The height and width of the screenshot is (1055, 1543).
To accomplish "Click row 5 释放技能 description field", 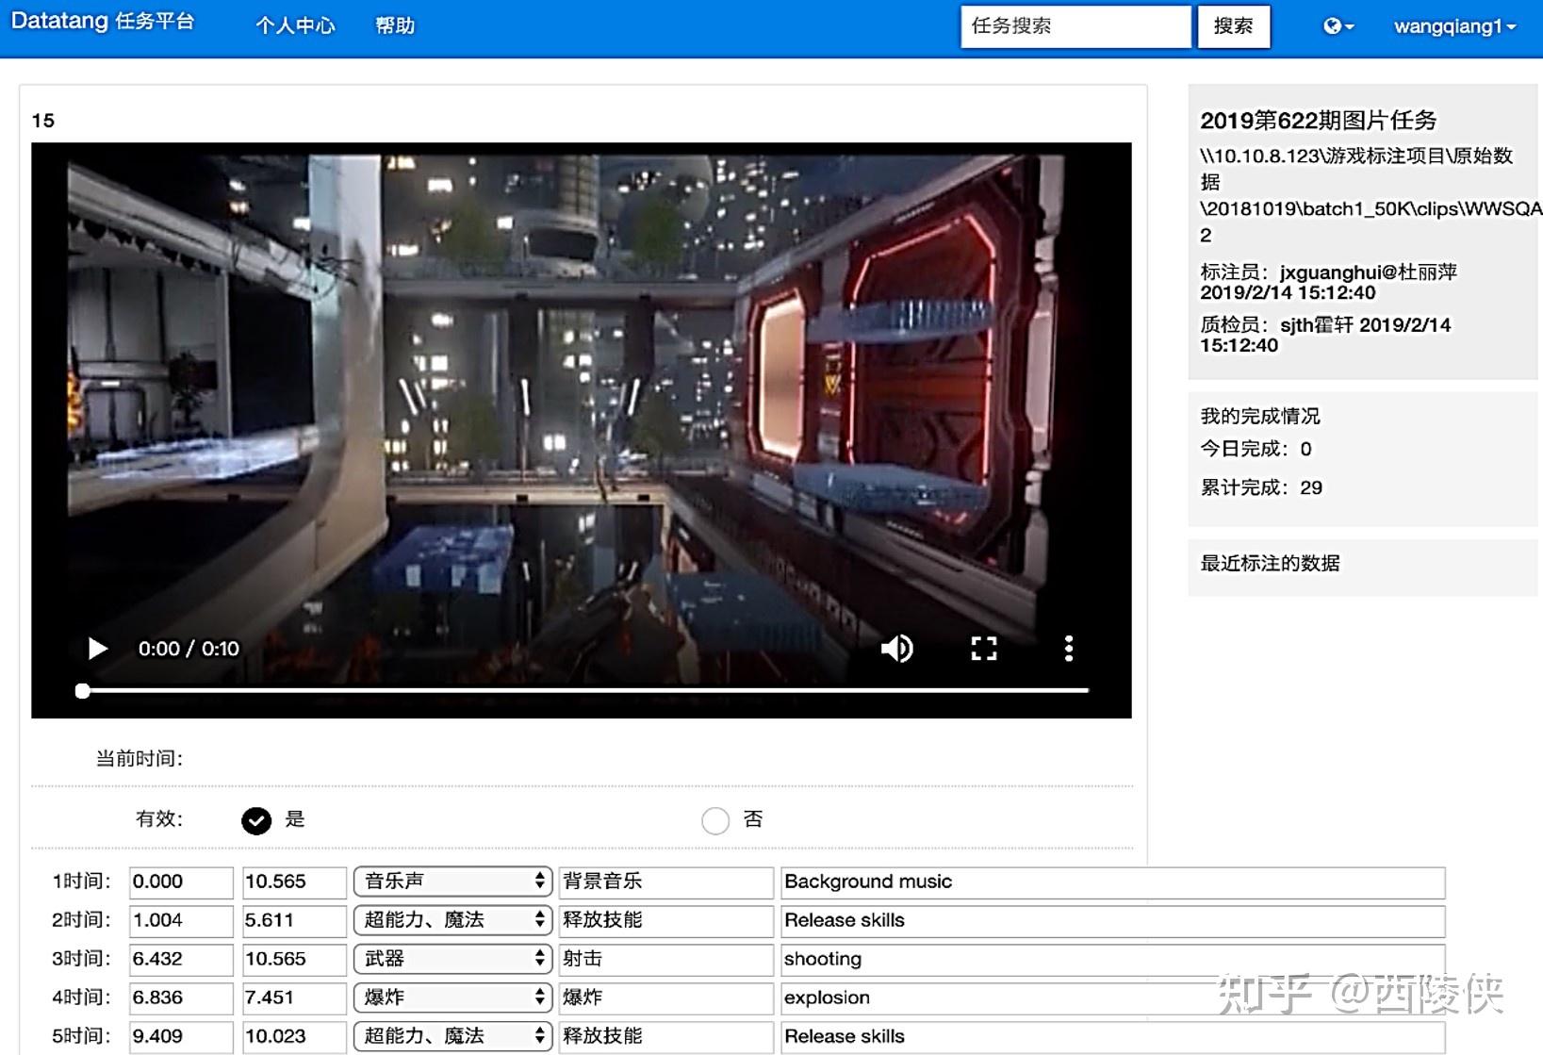I will pyautogui.click(x=665, y=1037).
